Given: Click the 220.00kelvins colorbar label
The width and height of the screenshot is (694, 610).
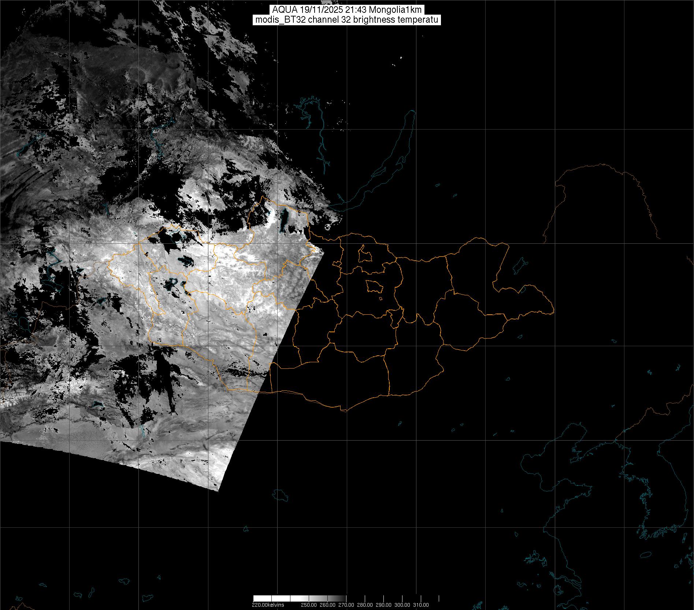Looking at the screenshot, I should tap(268, 605).
